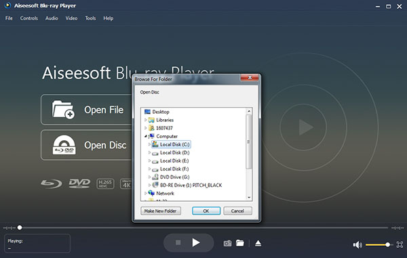407x258 pixels.
Task: Click the Open File button
Action: pyautogui.click(x=87, y=110)
